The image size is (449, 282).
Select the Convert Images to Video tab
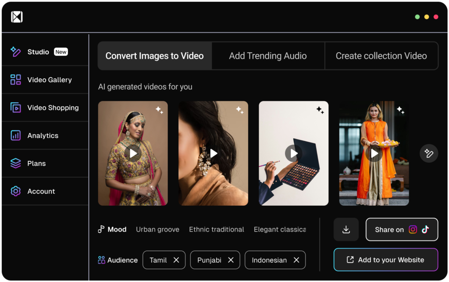[x=154, y=56]
